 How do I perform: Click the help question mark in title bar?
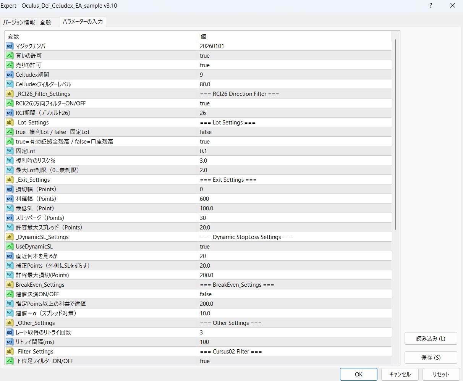pos(431,6)
